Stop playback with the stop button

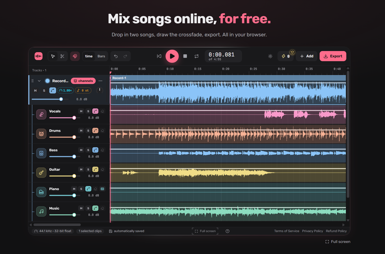point(185,56)
